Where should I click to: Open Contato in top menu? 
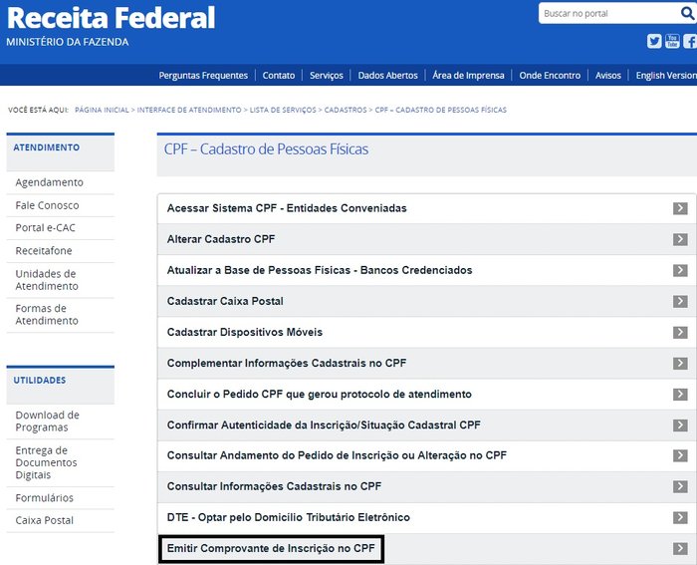click(279, 75)
